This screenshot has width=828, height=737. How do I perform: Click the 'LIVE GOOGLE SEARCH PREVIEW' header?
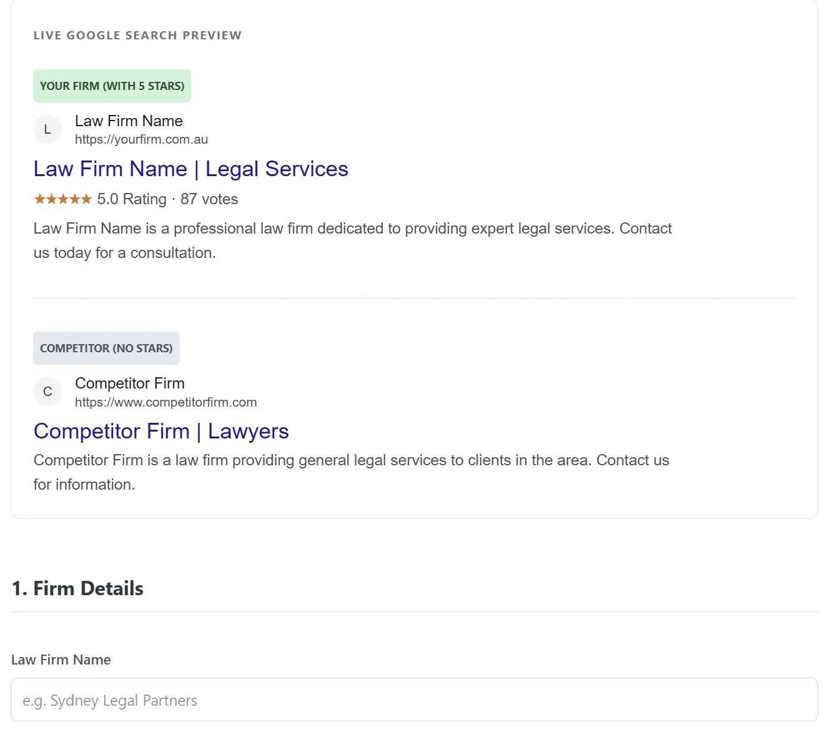click(x=137, y=36)
